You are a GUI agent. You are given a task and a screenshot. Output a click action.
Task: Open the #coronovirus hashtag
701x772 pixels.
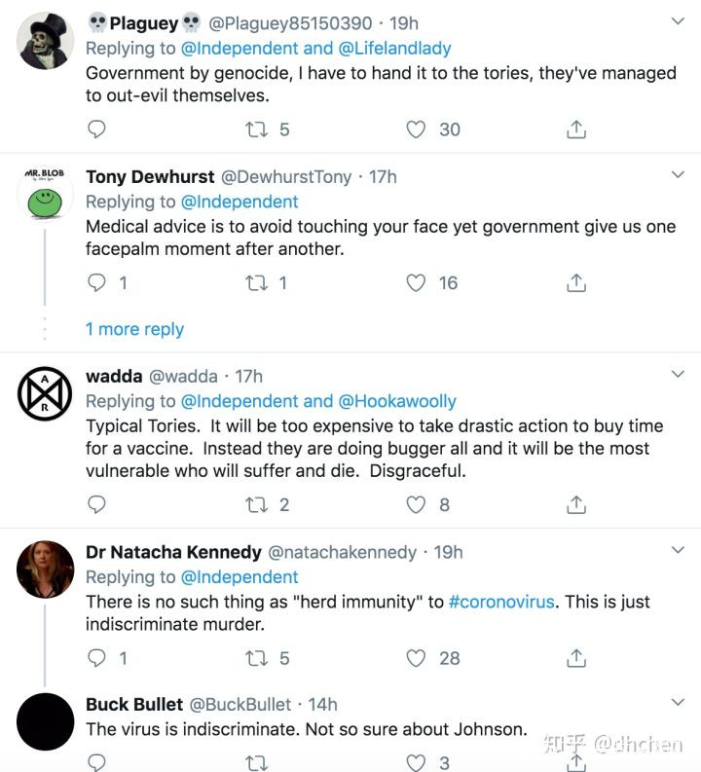coord(501,602)
